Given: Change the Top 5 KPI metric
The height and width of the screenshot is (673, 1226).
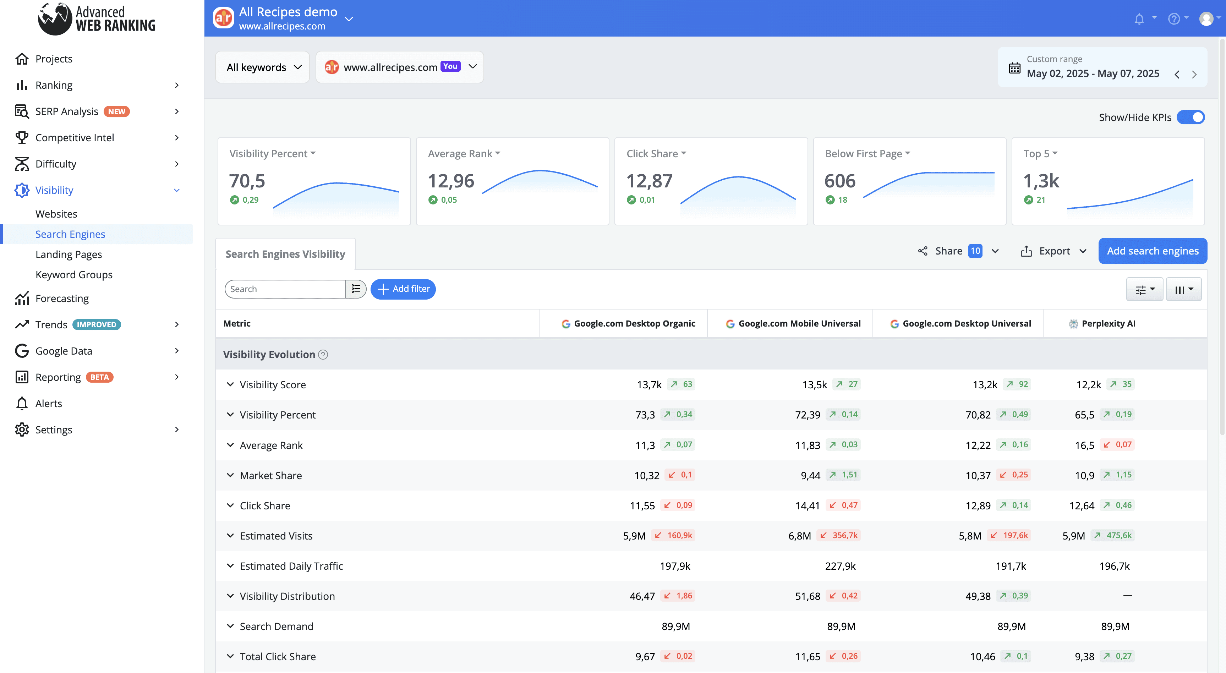Looking at the screenshot, I should [x=1040, y=154].
